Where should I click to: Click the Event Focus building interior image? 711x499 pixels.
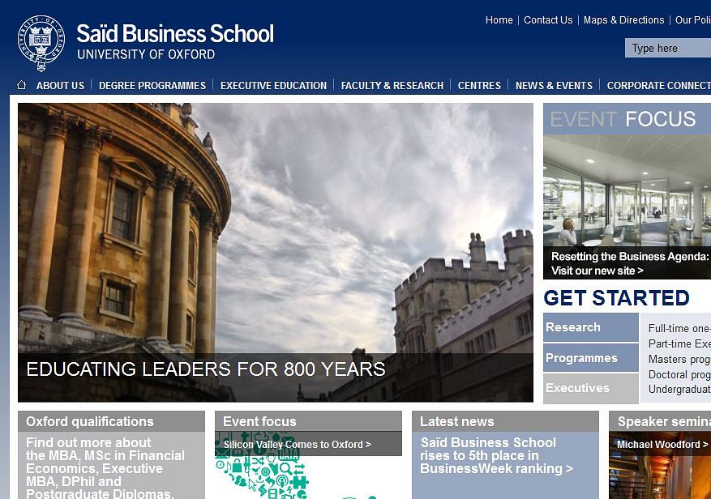click(x=627, y=190)
